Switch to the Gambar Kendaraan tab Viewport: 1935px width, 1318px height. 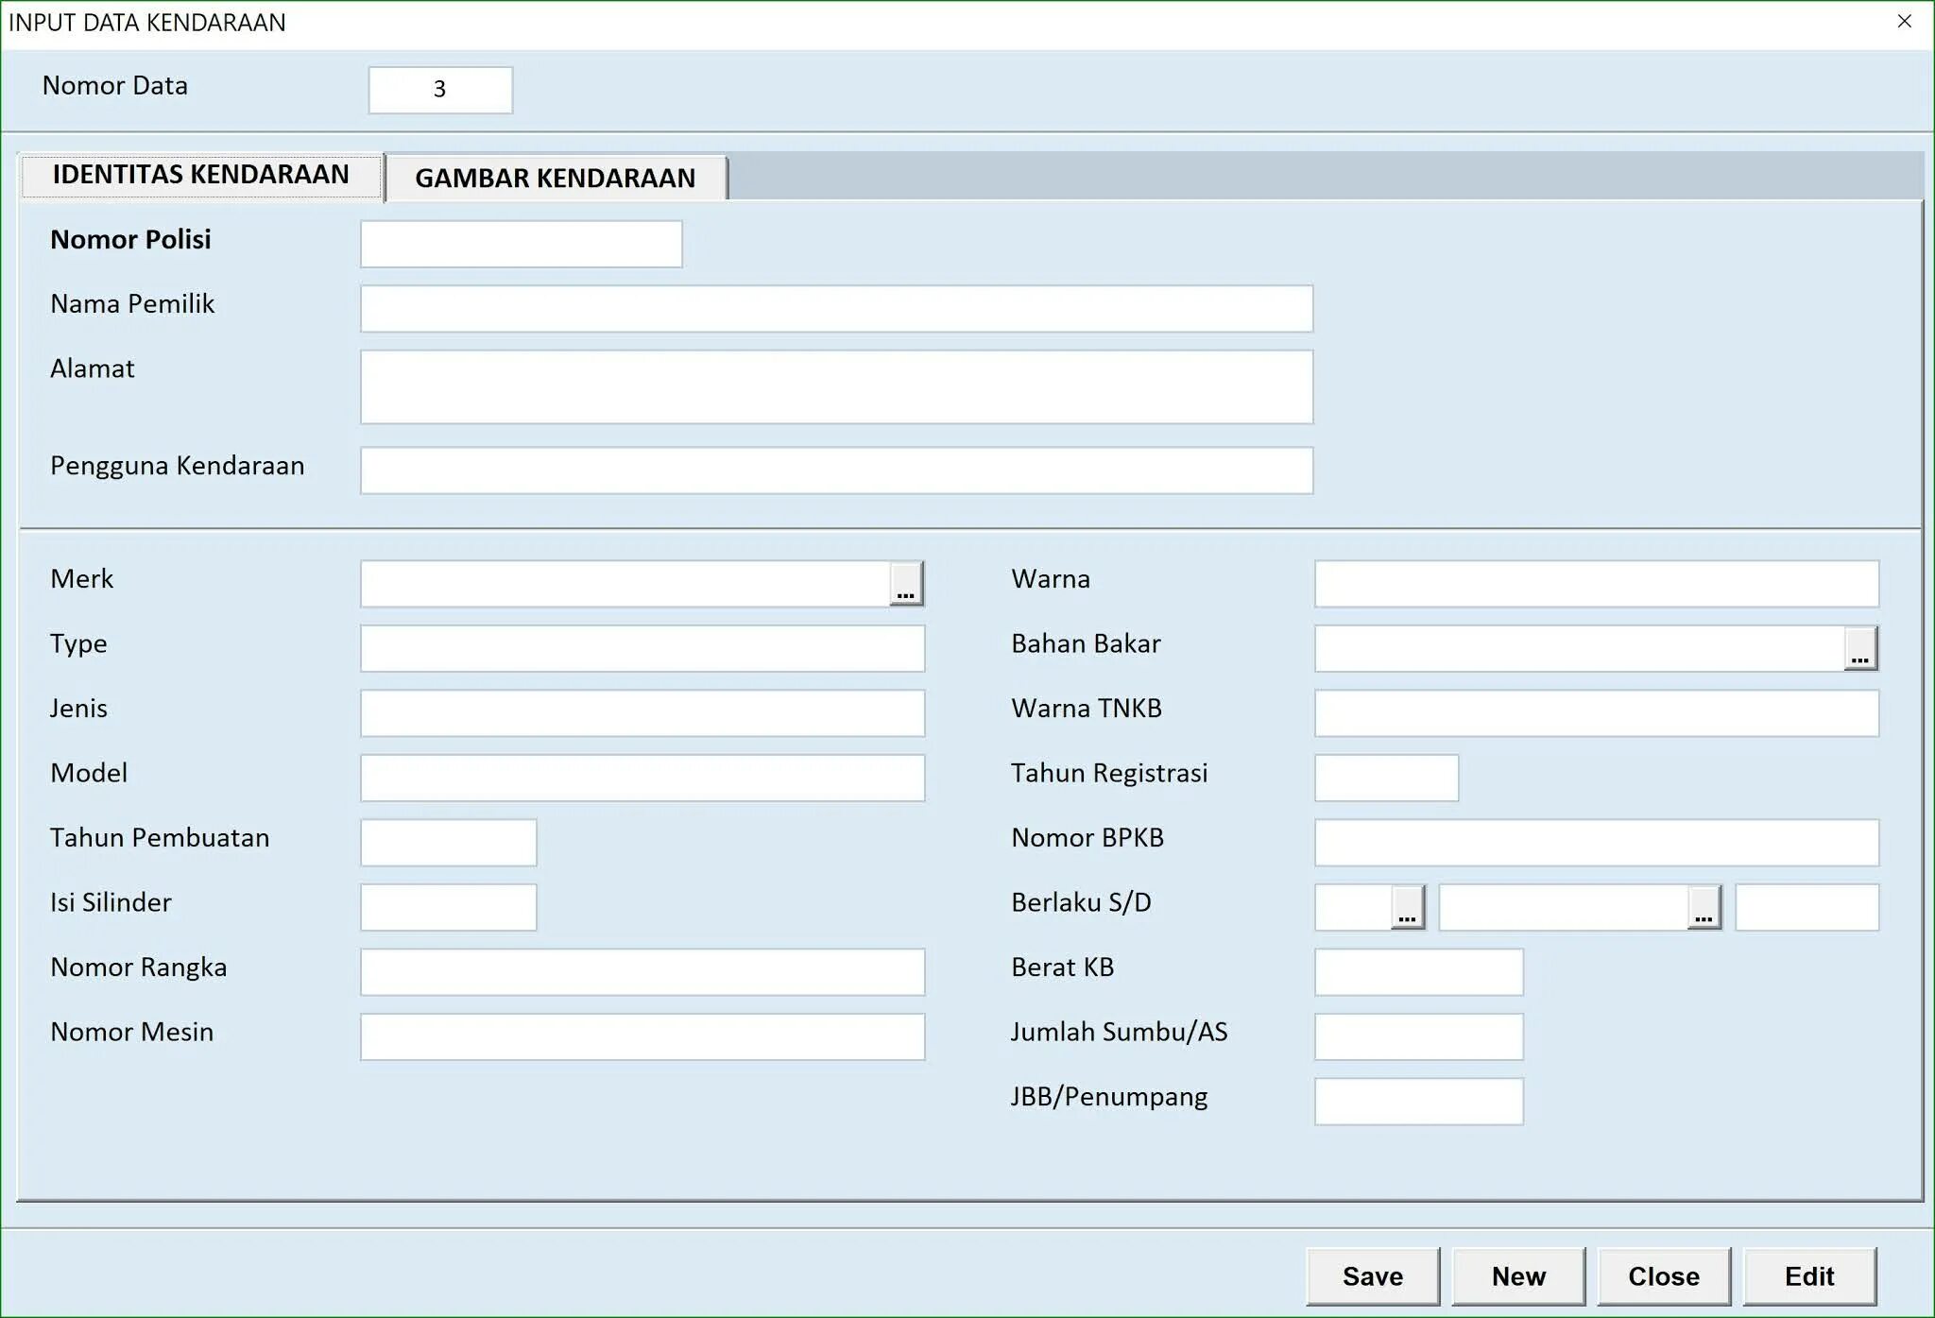[x=556, y=178]
